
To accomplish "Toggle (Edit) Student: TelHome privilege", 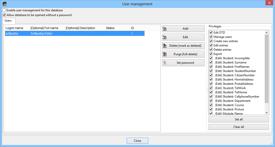I will click(211, 92).
